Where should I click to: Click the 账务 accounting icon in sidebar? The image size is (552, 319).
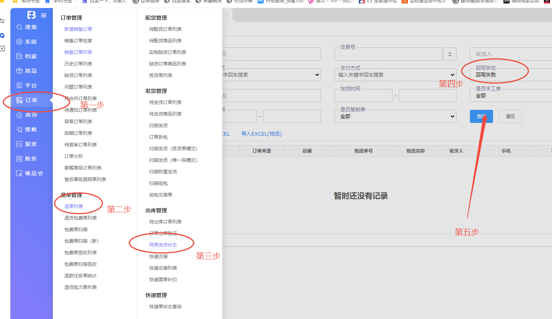click(x=19, y=159)
